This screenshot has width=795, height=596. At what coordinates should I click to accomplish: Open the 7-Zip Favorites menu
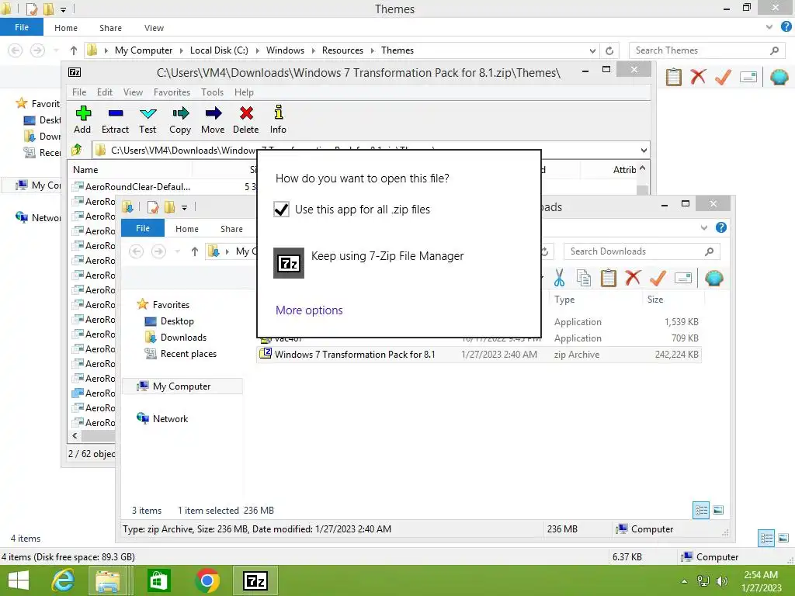(172, 92)
